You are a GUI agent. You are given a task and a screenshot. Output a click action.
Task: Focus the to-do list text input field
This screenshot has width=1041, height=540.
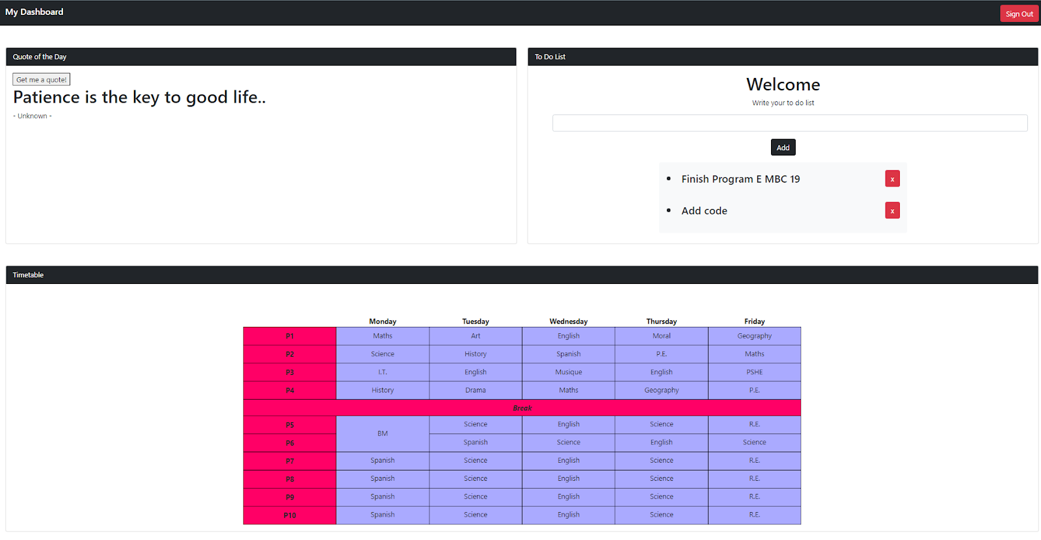[x=789, y=123]
